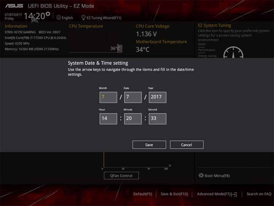Click the Speed: 4200 MHz text
Viewport: 274px width, 206px height.
[17, 43]
